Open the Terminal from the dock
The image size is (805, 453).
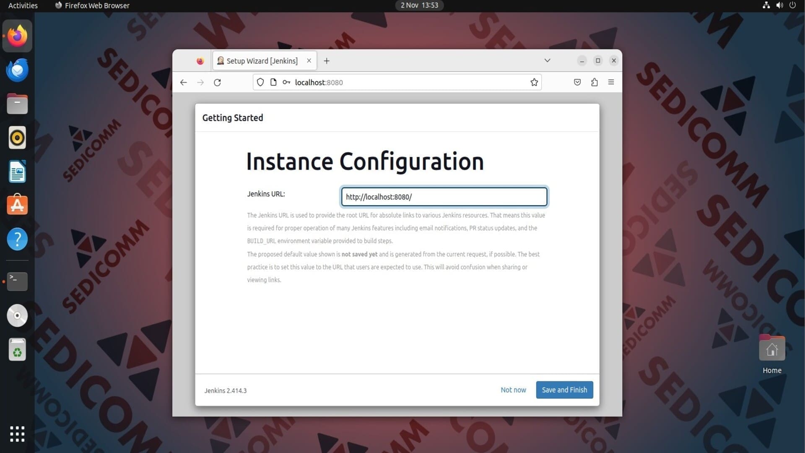tap(17, 281)
